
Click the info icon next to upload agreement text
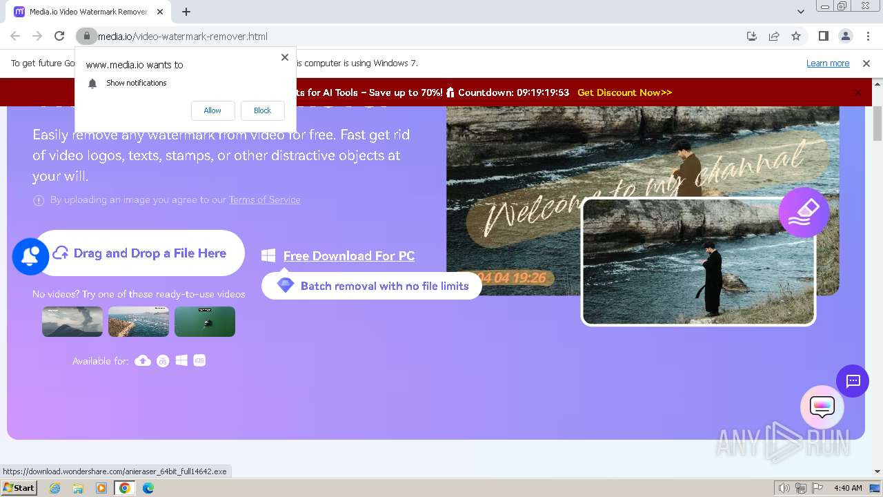(39, 200)
